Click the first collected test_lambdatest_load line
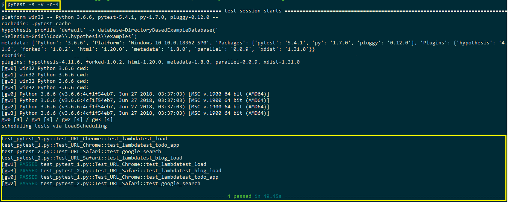The width and height of the screenshot is (508, 202). click(x=84, y=139)
